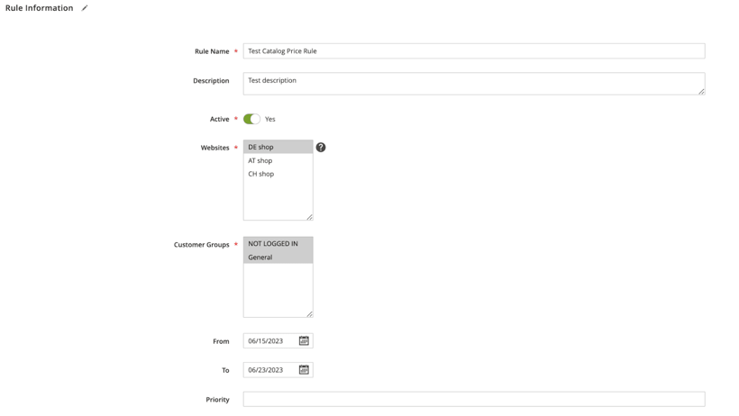Click the Rule Name input field

(474, 51)
